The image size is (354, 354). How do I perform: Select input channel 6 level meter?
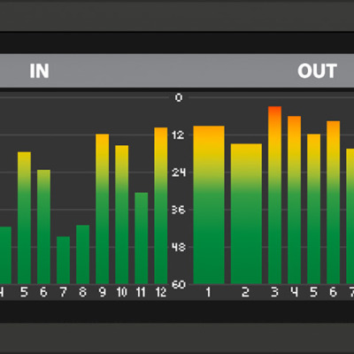[43, 227]
